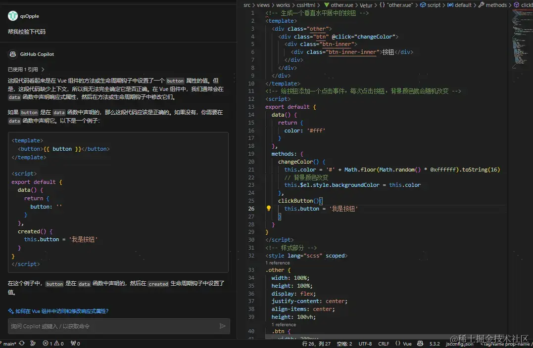Click the curly braces icon beside Vue language mode
This screenshot has width=533, height=348.
(398, 343)
